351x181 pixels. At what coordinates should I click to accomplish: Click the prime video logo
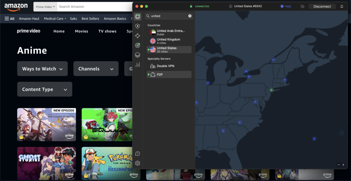tap(29, 31)
